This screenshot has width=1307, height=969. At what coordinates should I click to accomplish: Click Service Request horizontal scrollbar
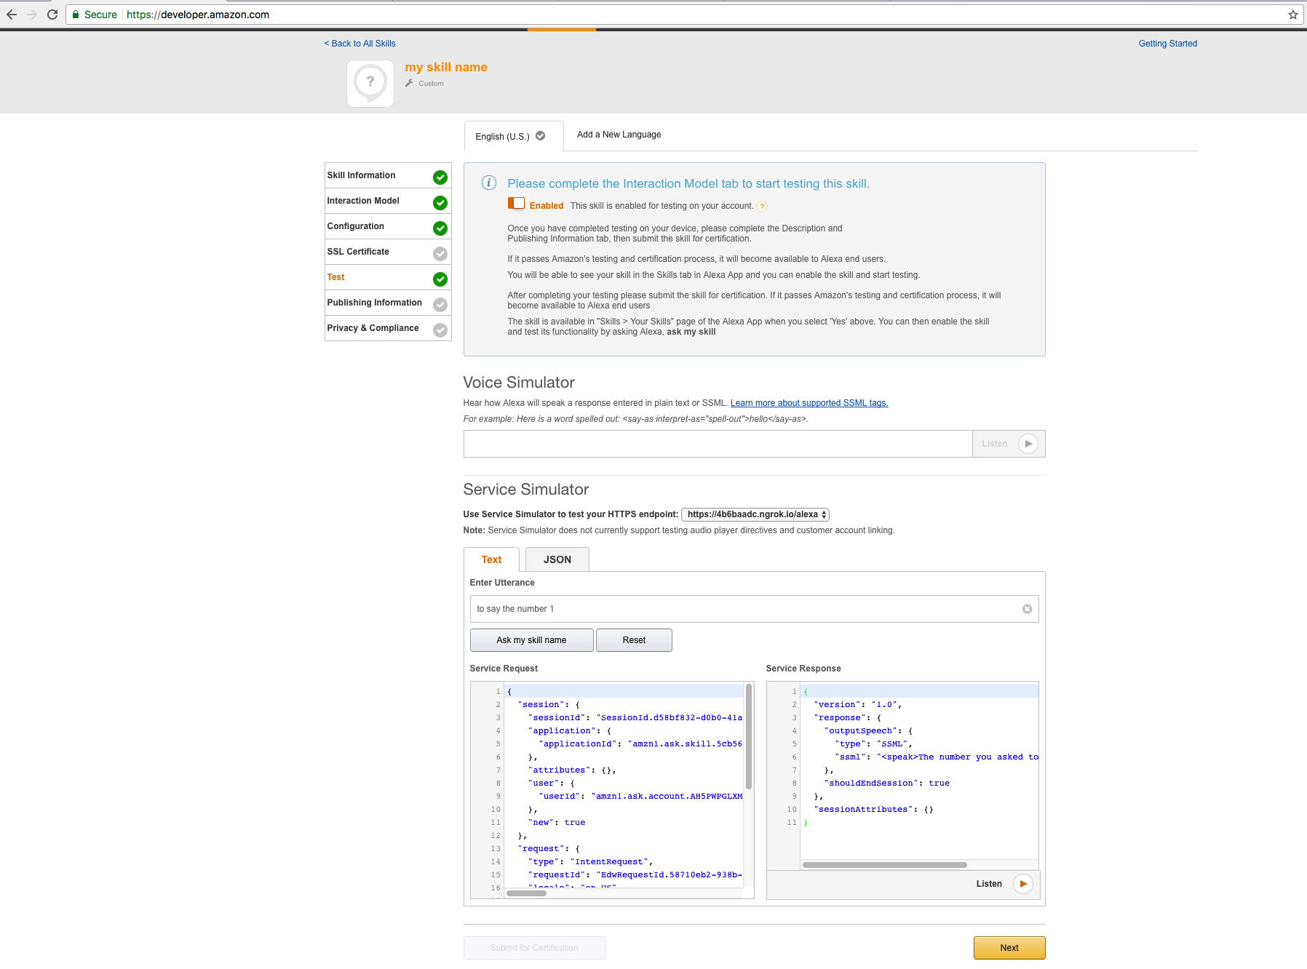(526, 893)
